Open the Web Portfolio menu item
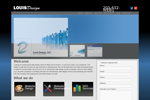This screenshot has width=150, height=100. click(109, 13)
